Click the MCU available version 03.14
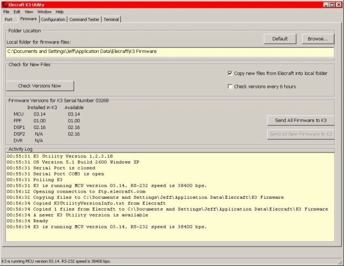Screen dimensions: 344x266 tap(74, 114)
